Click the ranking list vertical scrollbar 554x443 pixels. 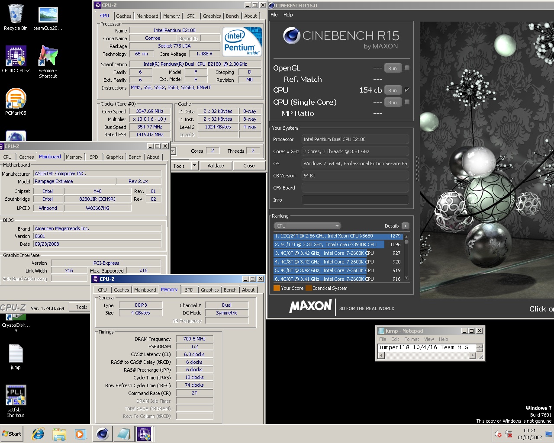click(x=406, y=257)
